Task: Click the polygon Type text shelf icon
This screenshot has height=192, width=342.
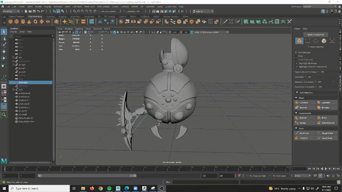Action: pos(77,22)
